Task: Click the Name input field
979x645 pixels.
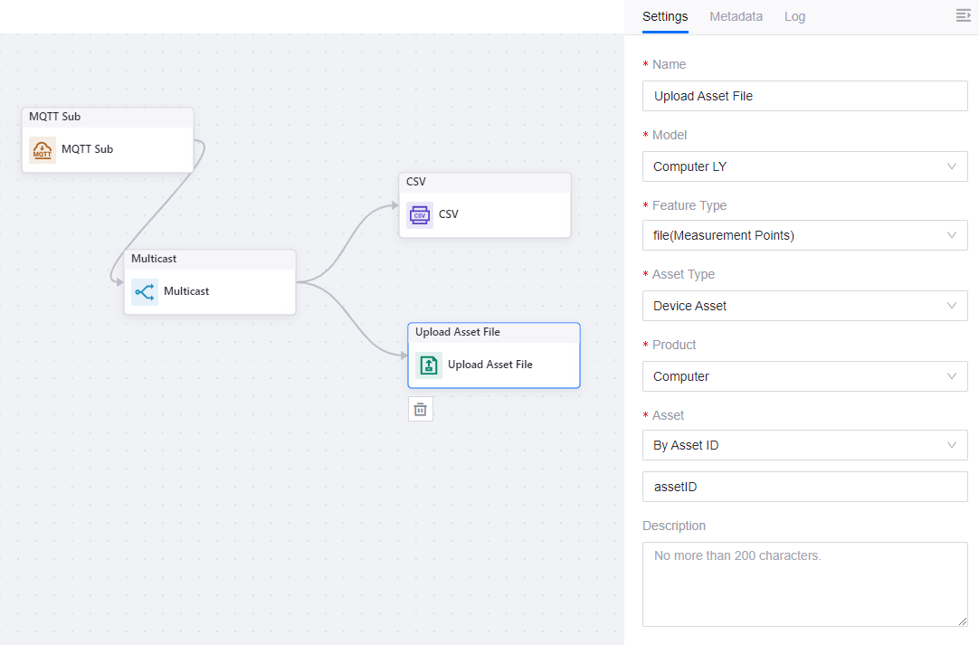Action: [804, 96]
